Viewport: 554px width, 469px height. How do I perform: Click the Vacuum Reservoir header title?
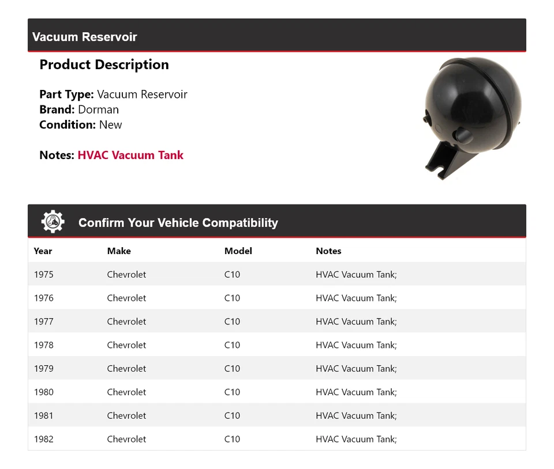85,37
